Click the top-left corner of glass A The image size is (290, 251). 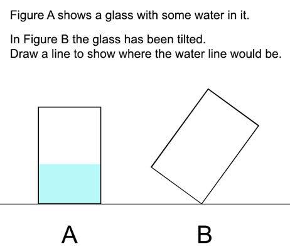pyautogui.click(x=38, y=107)
